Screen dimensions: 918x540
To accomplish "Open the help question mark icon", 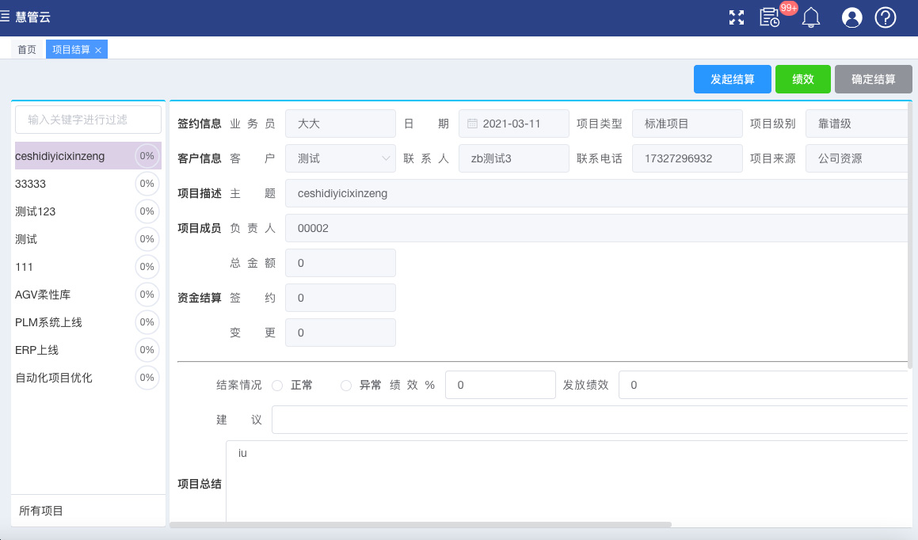I will coord(886,17).
